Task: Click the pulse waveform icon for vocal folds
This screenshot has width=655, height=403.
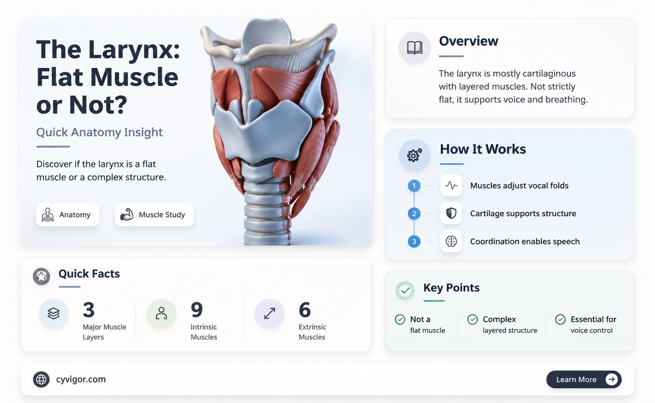Action: (x=451, y=186)
